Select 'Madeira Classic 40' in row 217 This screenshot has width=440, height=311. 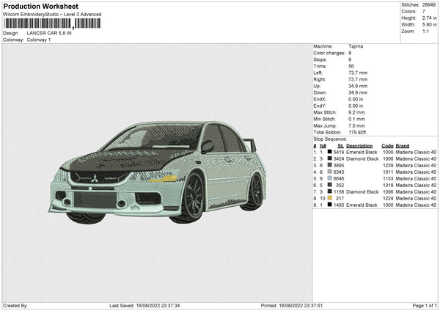pos(416,199)
